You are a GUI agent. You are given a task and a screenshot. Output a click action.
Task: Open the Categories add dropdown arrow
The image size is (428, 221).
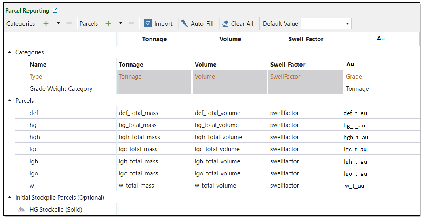pos(58,24)
